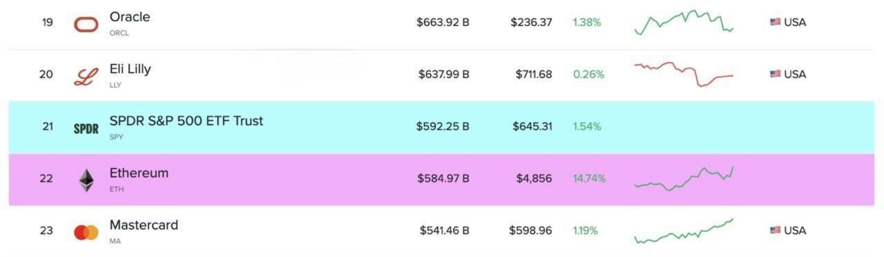884x257 pixels.
Task: Click Oracle's green price sparkline chart
Action: [684, 22]
